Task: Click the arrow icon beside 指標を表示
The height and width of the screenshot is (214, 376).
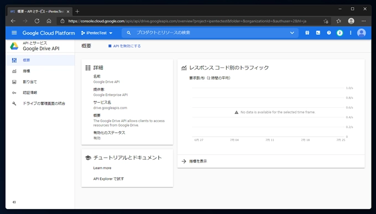Action: pos(184,161)
